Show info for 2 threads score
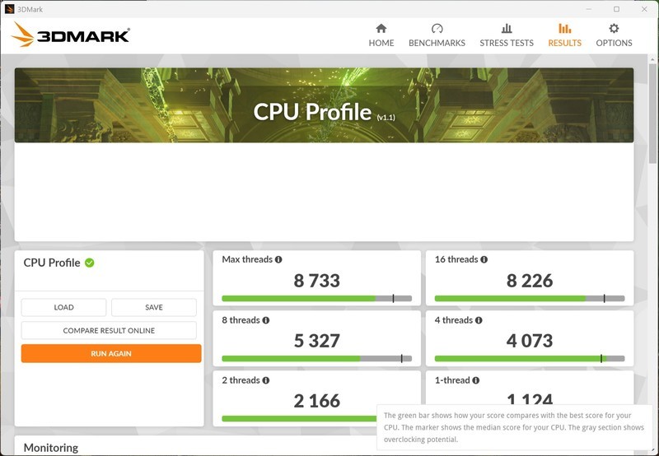 [265, 380]
